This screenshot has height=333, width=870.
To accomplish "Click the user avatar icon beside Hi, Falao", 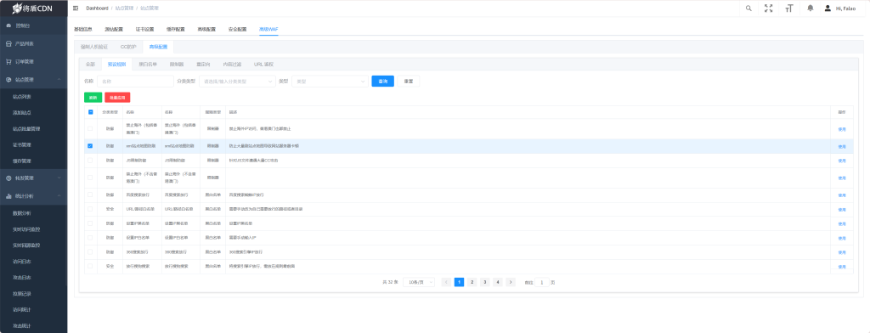I will 828,8.
